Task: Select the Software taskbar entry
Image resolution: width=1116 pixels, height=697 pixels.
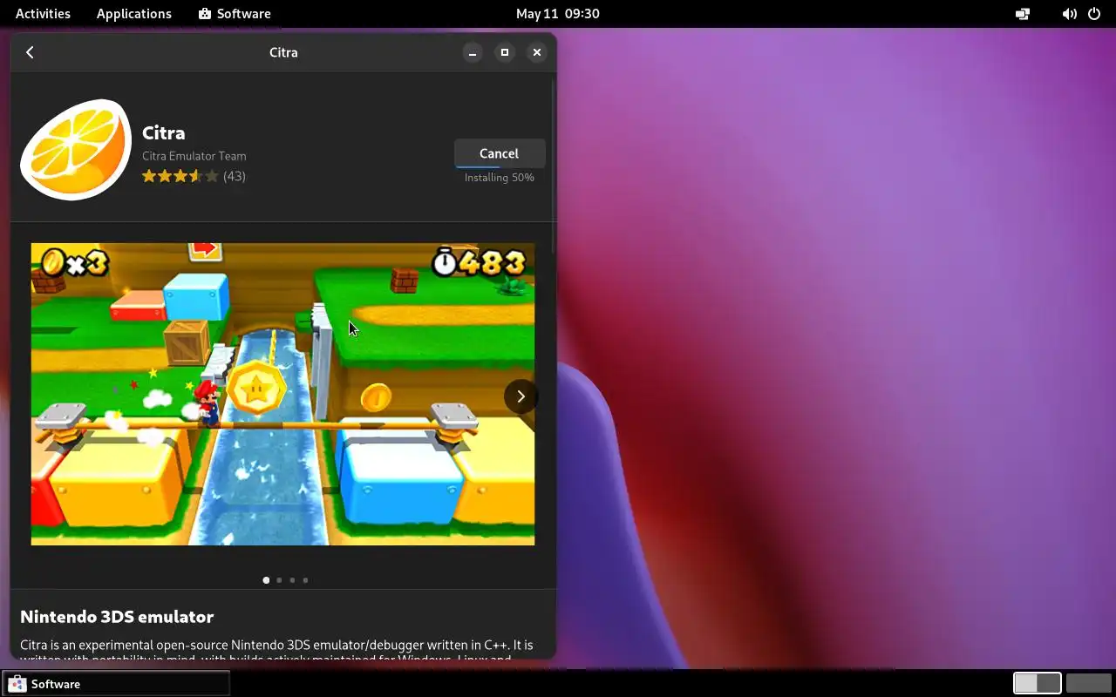Action: [x=116, y=684]
